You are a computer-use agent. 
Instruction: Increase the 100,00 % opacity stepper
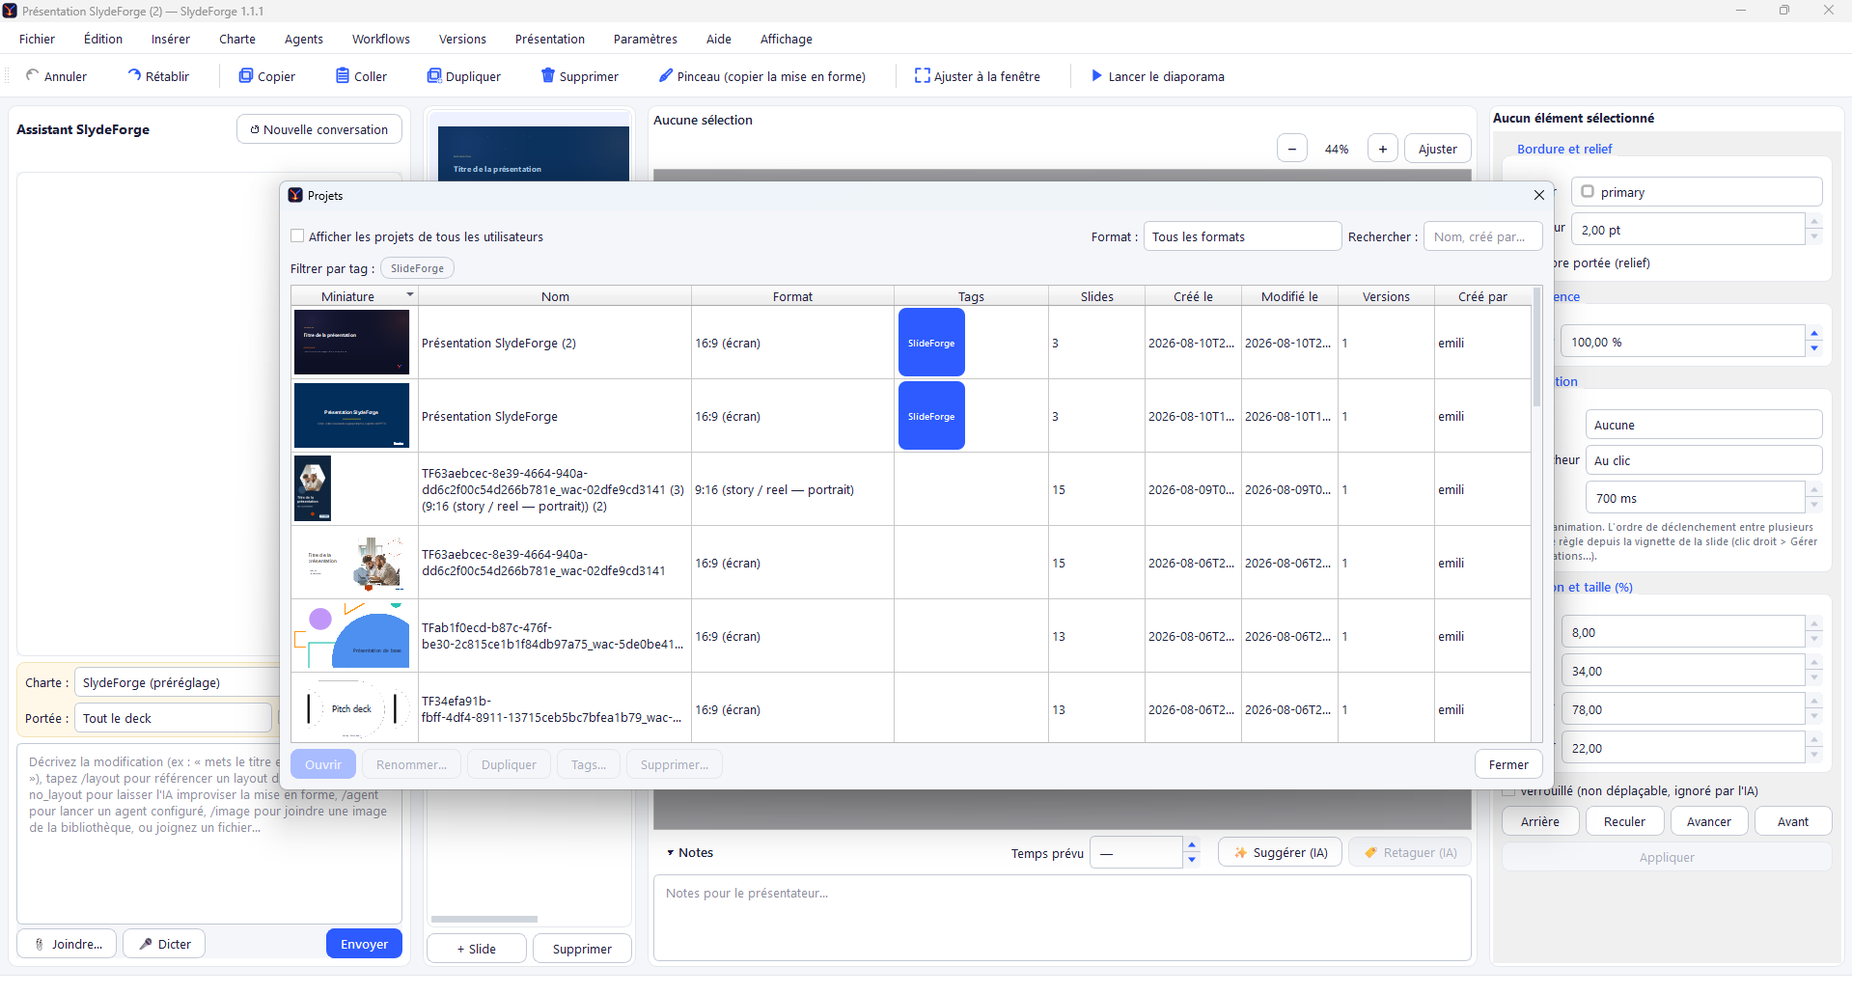pyautogui.click(x=1814, y=334)
